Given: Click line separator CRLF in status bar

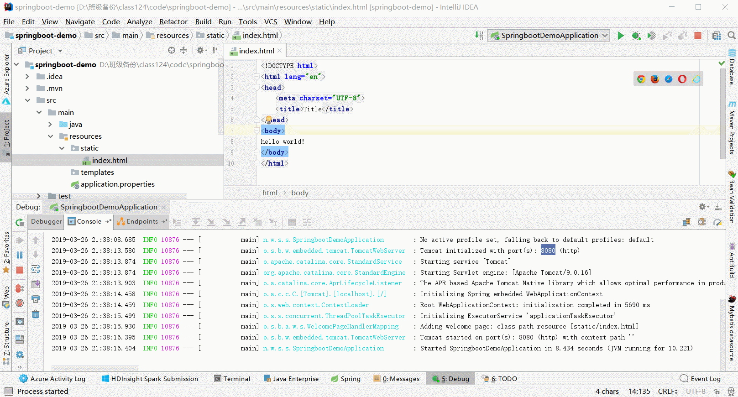Looking at the screenshot, I should [668, 391].
